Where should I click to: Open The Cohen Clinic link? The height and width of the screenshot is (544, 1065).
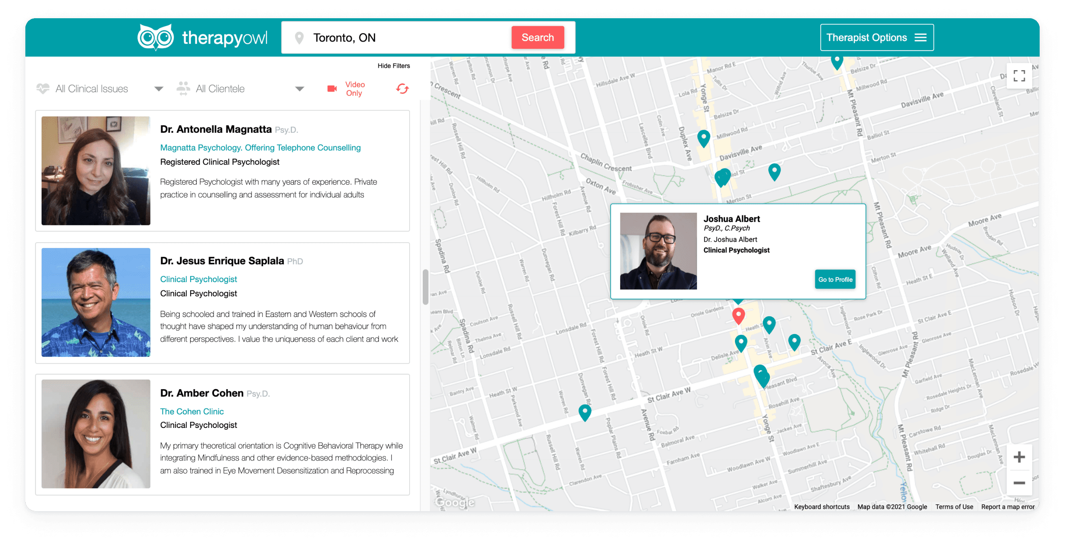[x=192, y=411]
